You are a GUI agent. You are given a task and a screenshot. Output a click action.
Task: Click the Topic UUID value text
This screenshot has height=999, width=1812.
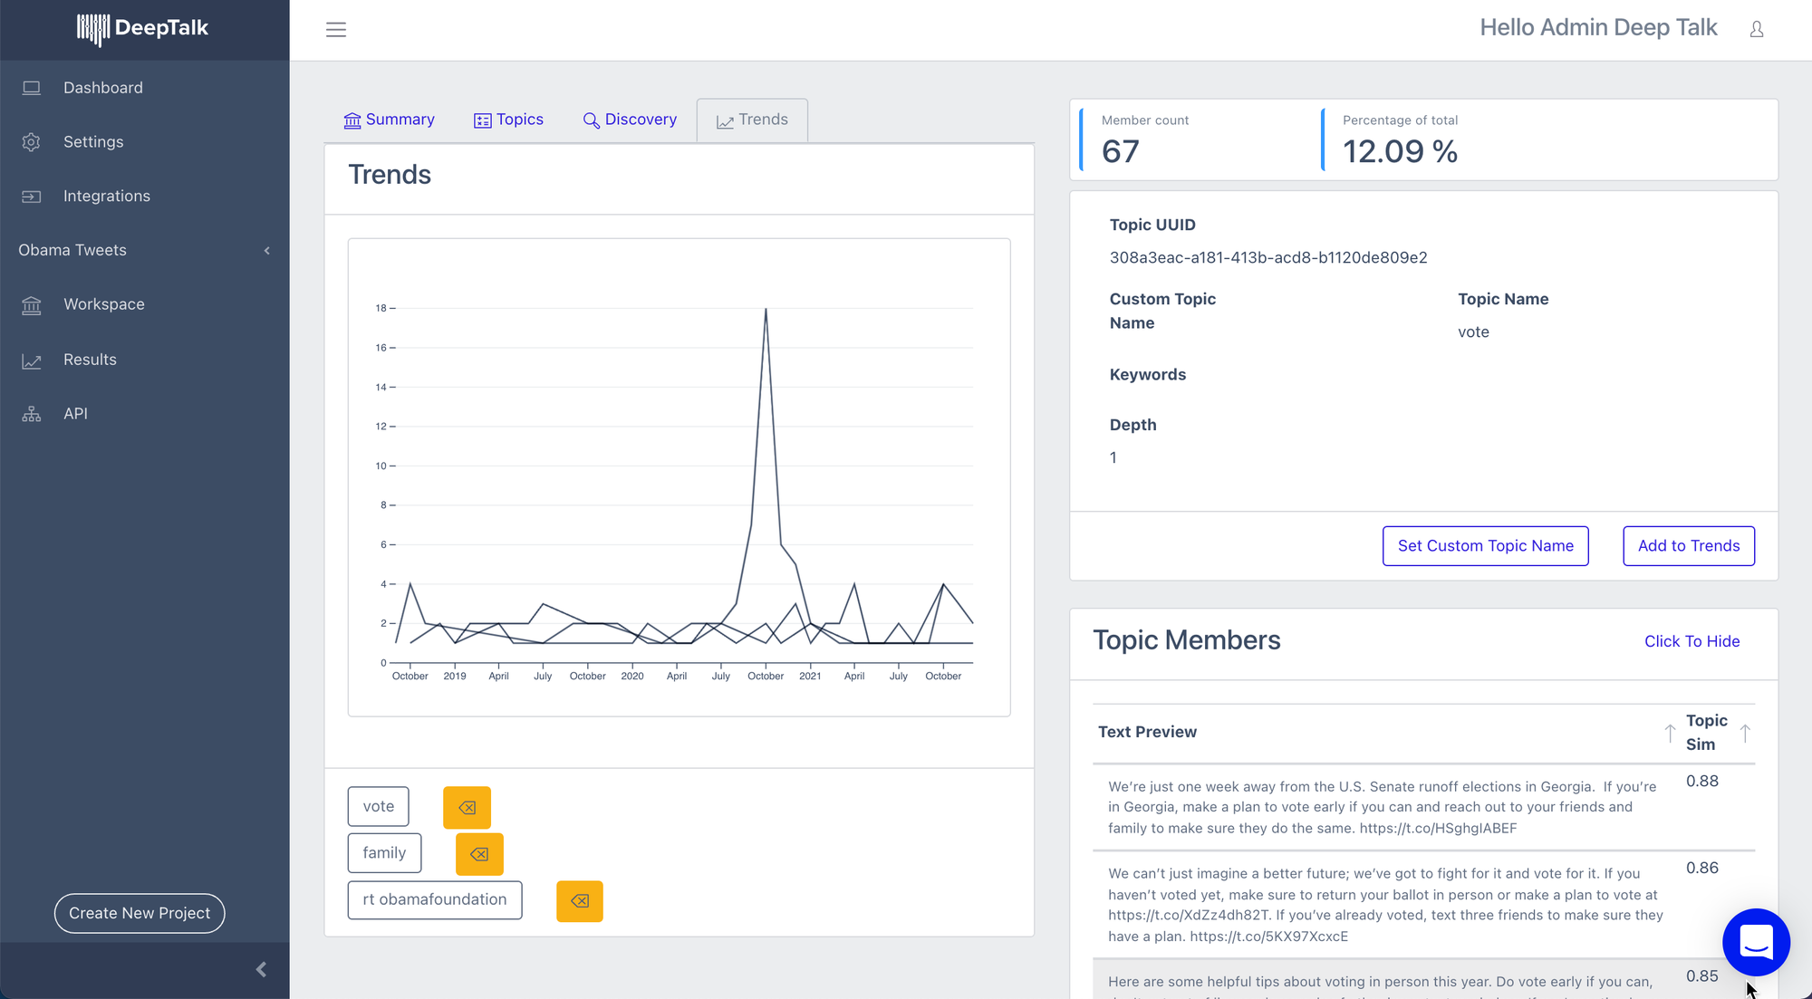pyautogui.click(x=1268, y=258)
